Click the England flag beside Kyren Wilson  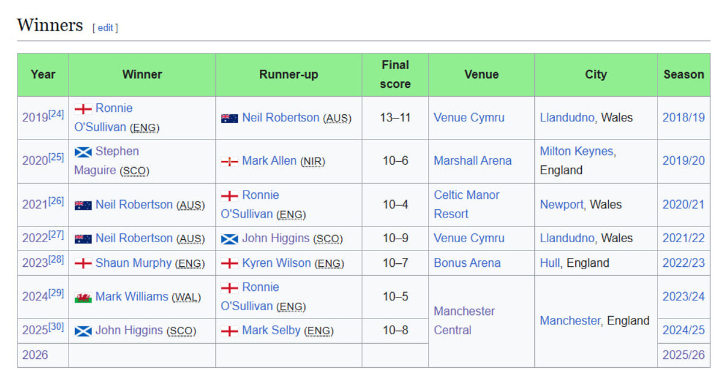point(229,263)
